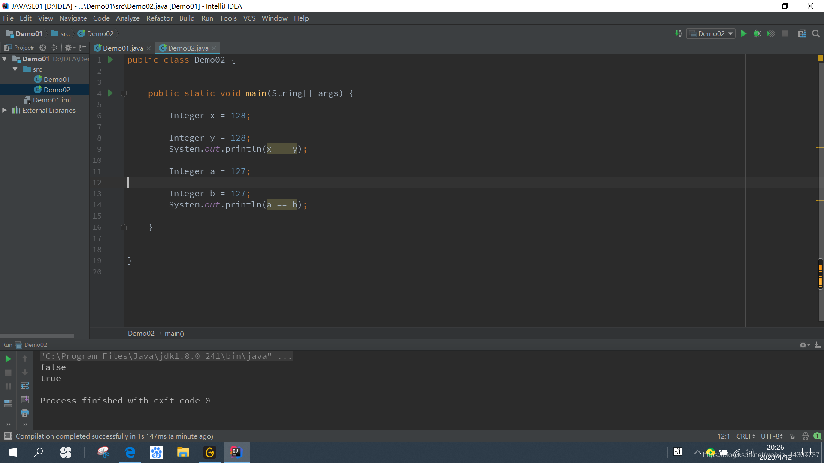Open the File menu
This screenshot has width=824, height=463.
pyautogui.click(x=8, y=18)
